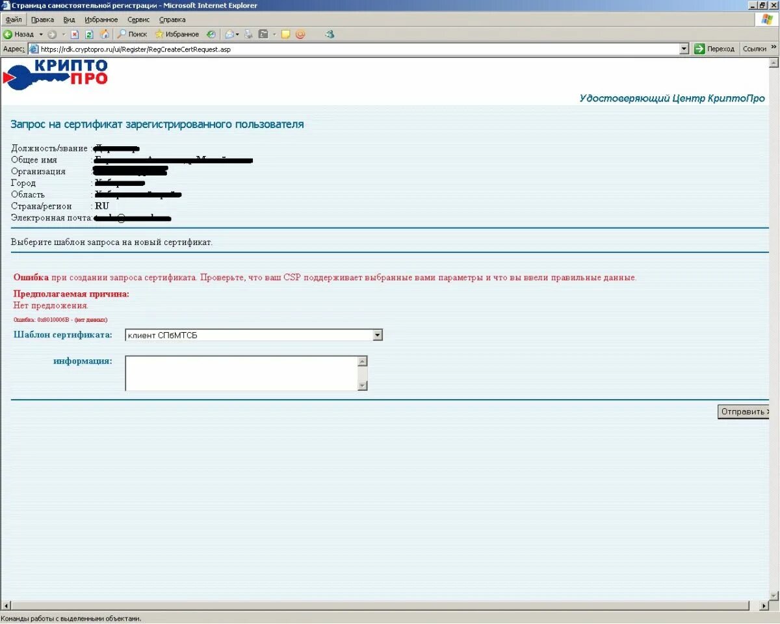
Task: Click the 'Должность/звание' label
Action: (49, 148)
